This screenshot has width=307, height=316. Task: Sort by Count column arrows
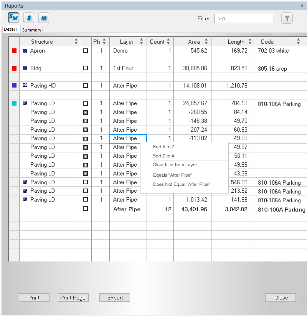point(168,41)
